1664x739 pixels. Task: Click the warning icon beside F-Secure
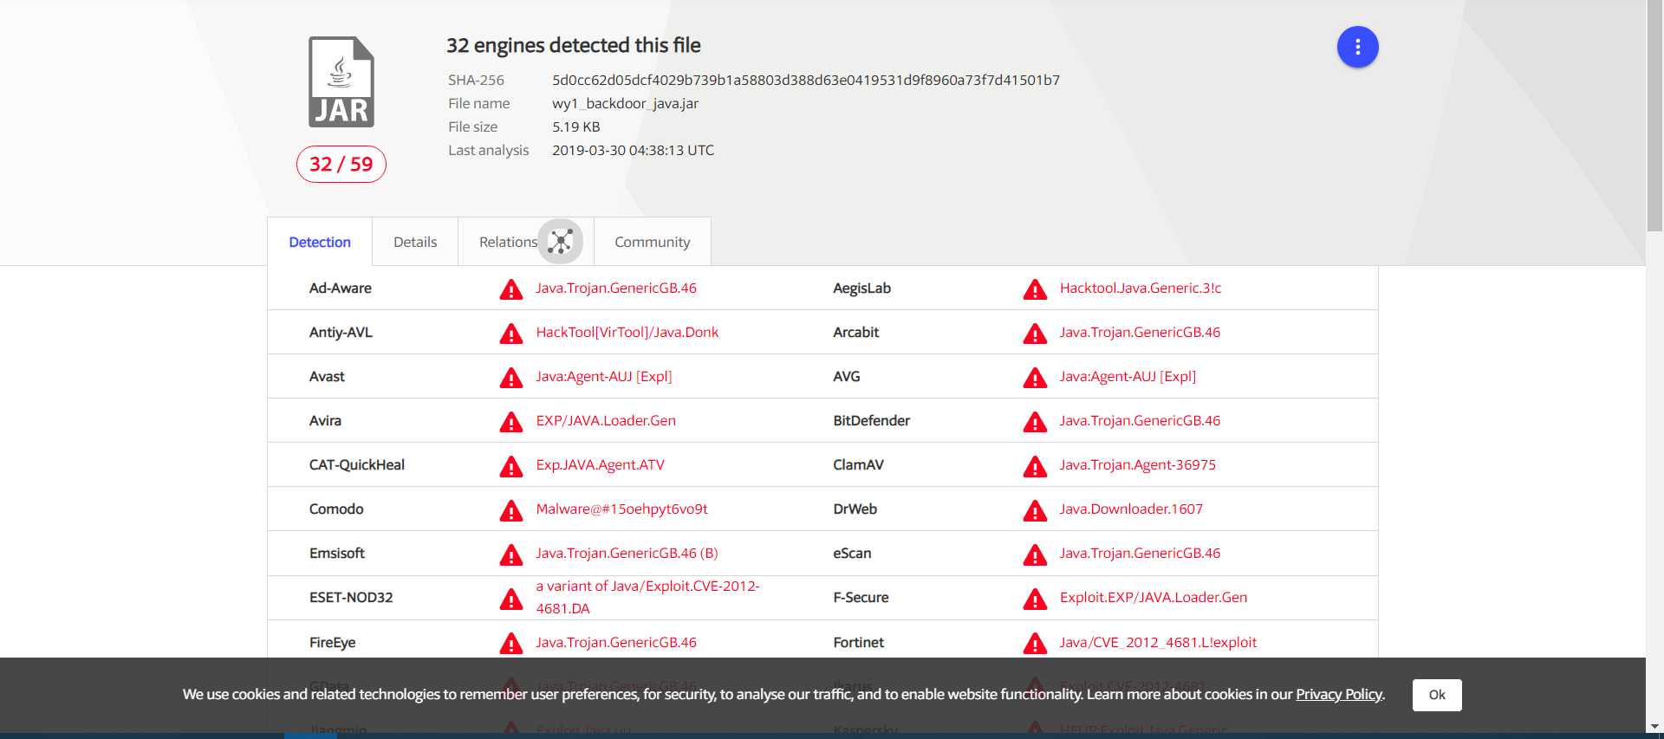pyautogui.click(x=1035, y=599)
